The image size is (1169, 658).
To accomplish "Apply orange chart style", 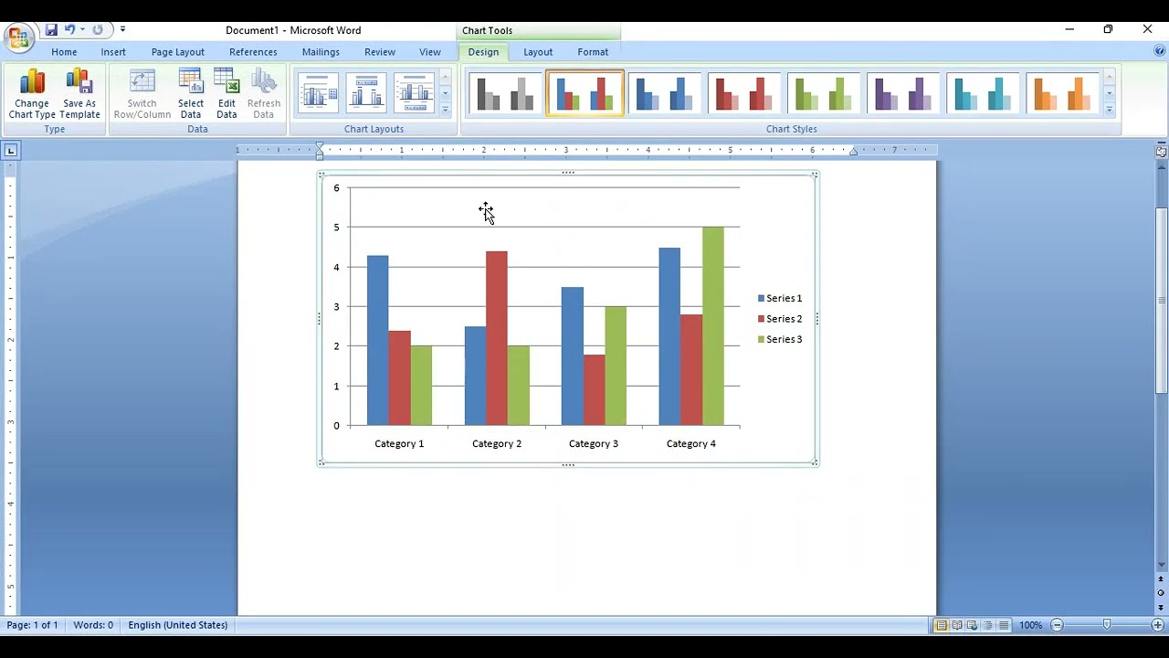I will pyautogui.click(x=1061, y=93).
